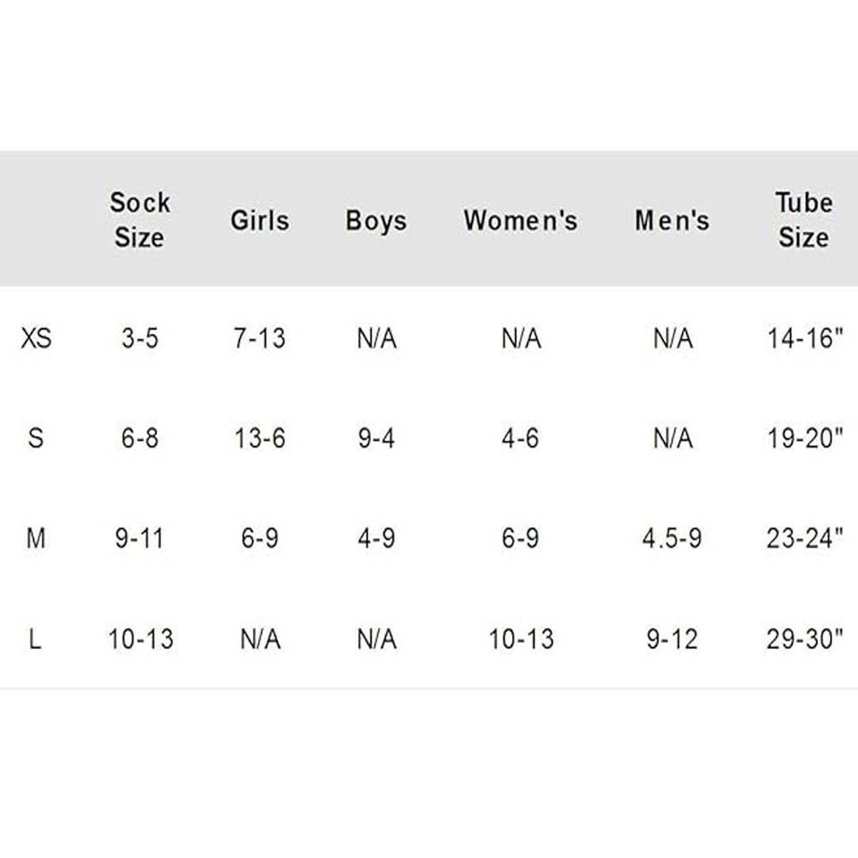This screenshot has height=858, width=858.
Task: Select the L row label
Action: click(36, 640)
